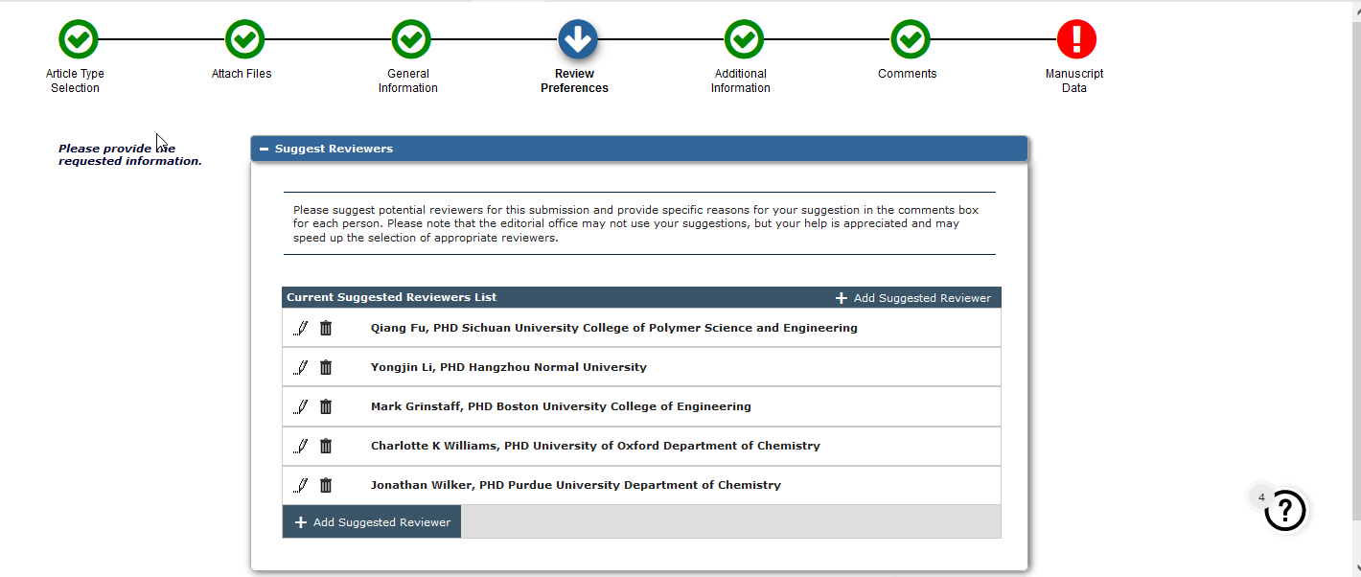The image size is (1361, 577).
Task: Delete Mark Grinstaff from reviewers list
Action: [326, 406]
